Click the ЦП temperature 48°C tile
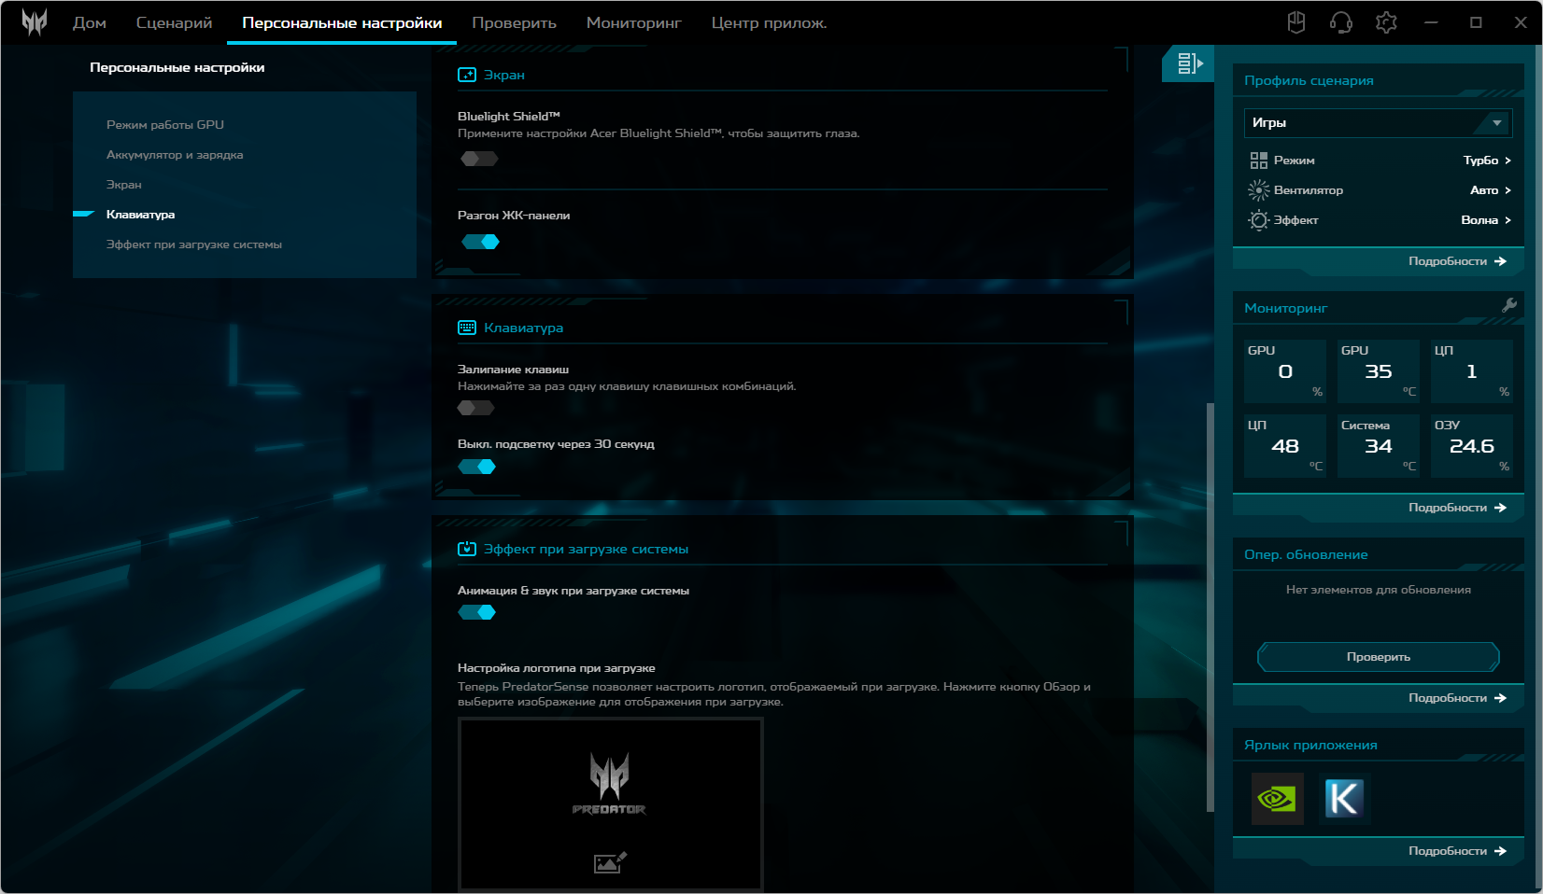The height and width of the screenshot is (894, 1543). (x=1285, y=446)
